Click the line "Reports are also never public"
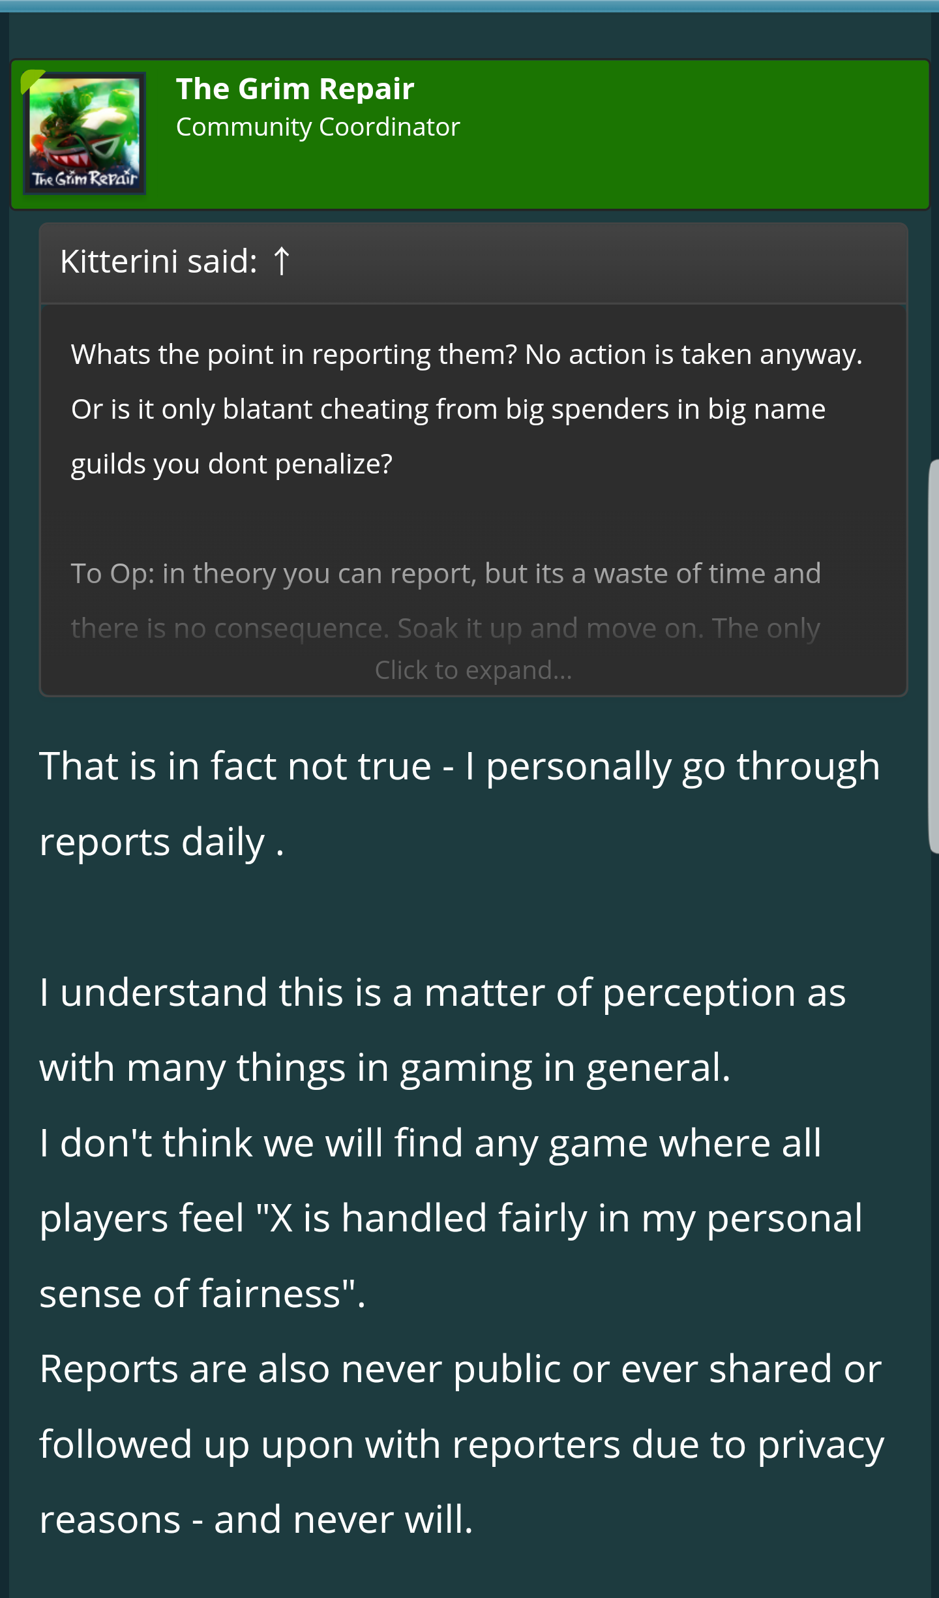This screenshot has height=1598, width=939. (x=460, y=1369)
